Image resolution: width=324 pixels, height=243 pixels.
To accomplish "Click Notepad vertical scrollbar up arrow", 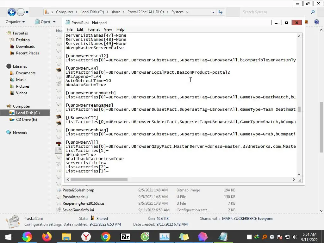I will [299, 36].
